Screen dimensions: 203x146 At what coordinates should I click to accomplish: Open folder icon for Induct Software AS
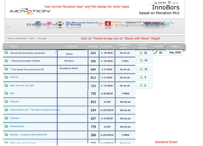tap(6, 109)
